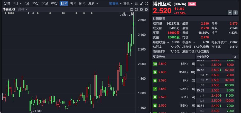Select bid/ask level 9 green badge

point(155,72)
